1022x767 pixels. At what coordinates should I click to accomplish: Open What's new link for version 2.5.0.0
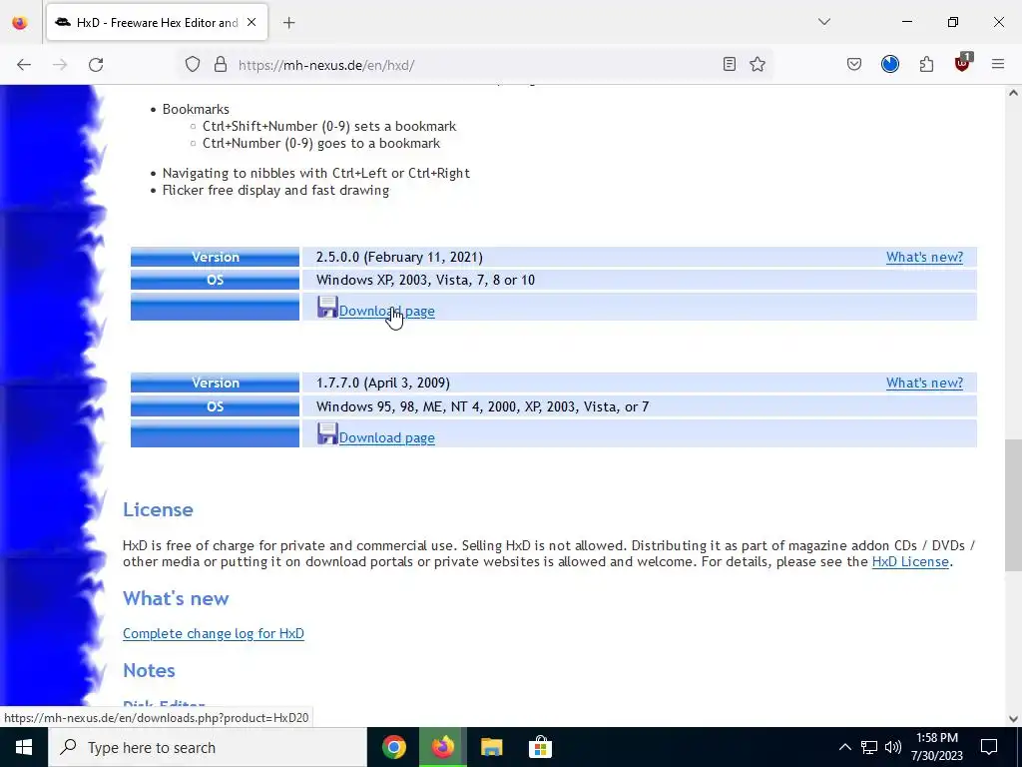(924, 257)
